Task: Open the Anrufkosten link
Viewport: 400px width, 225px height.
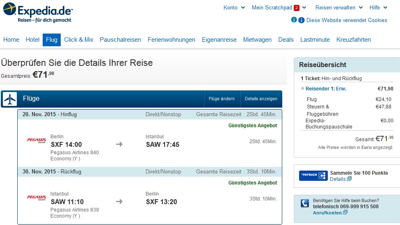Action: point(327,213)
